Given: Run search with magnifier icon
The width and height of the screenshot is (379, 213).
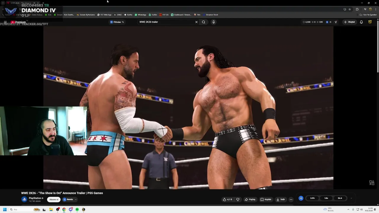Looking at the screenshot, I should (x=203, y=22).
